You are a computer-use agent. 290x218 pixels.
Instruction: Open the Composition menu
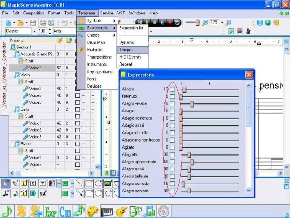point(34,13)
